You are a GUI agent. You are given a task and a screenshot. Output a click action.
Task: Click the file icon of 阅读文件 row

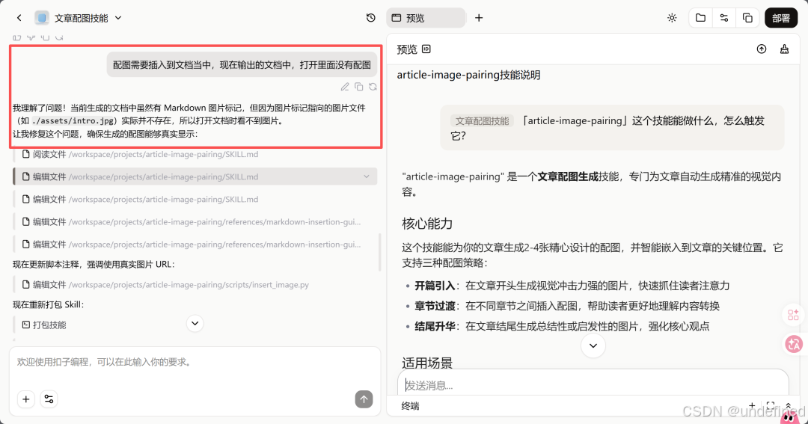point(25,154)
